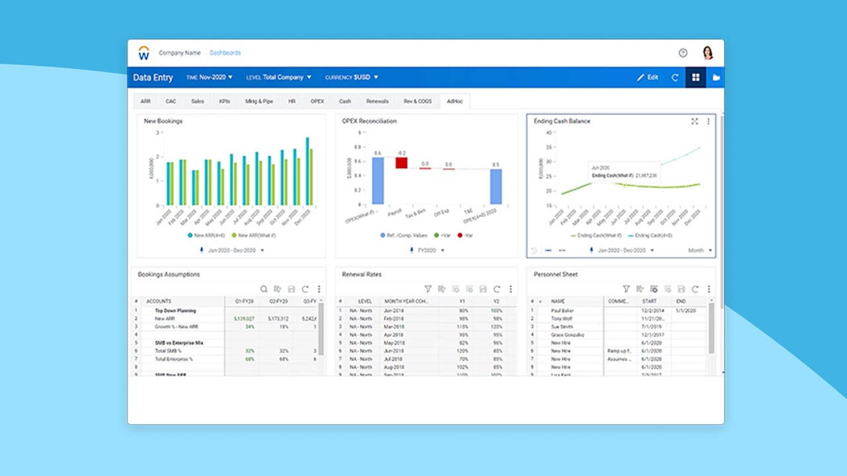Click Company Name in top bar

click(x=179, y=53)
